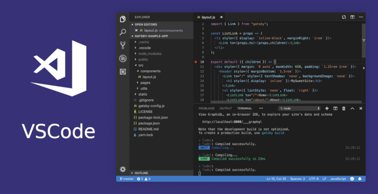Click the master branch in status bar

[126, 179]
